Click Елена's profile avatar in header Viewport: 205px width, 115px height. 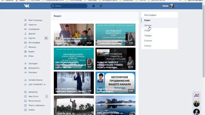(x=172, y=6)
